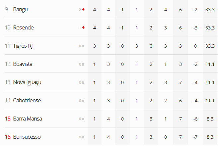Click the red rank number 16
The height and width of the screenshot is (147, 218).
7,137
